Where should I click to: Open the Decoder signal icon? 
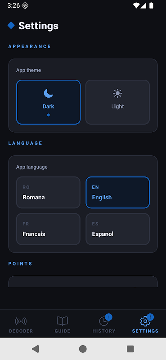click(x=21, y=321)
